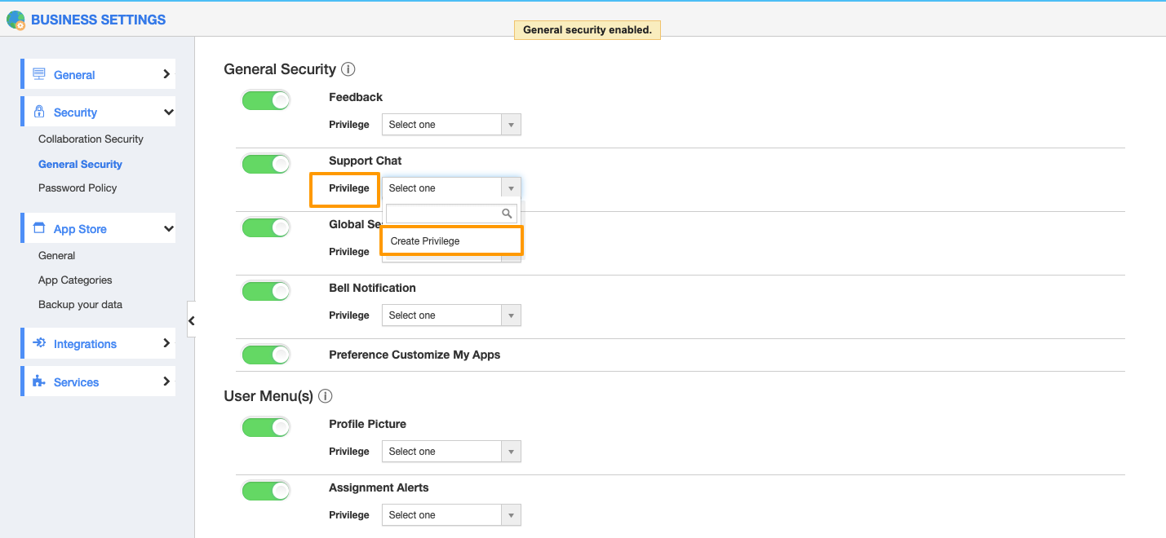Image resolution: width=1166 pixels, height=538 pixels.
Task: Expand the Integrations sidebar section
Action: [x=98, y=344]
